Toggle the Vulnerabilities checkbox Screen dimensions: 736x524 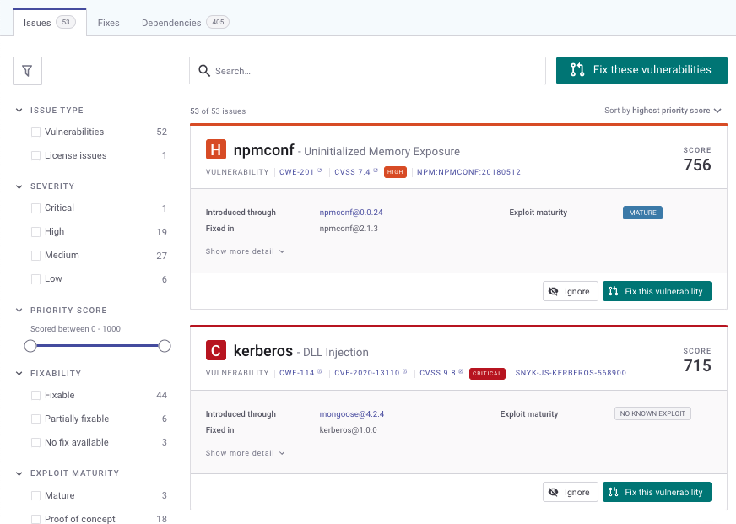(35, 132)
